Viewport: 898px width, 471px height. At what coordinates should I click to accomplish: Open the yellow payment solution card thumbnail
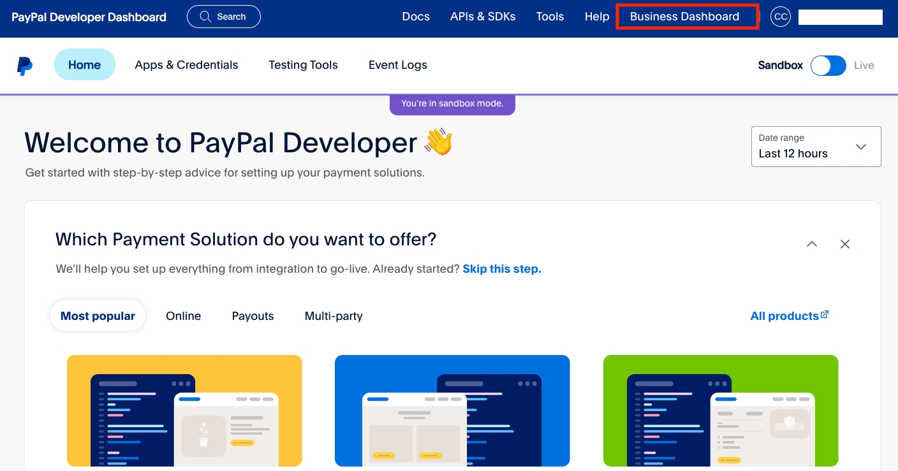(x=184, y=410)
